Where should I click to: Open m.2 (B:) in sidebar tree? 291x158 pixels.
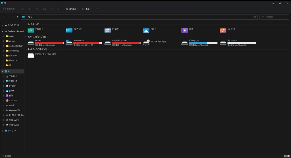tap(11, 105)
